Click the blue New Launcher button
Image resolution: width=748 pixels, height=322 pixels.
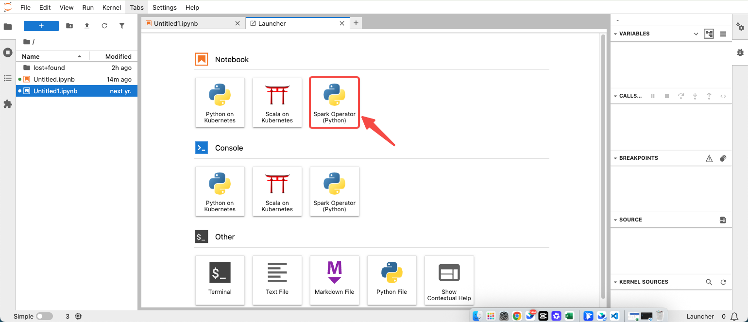(x=41, y=26)
